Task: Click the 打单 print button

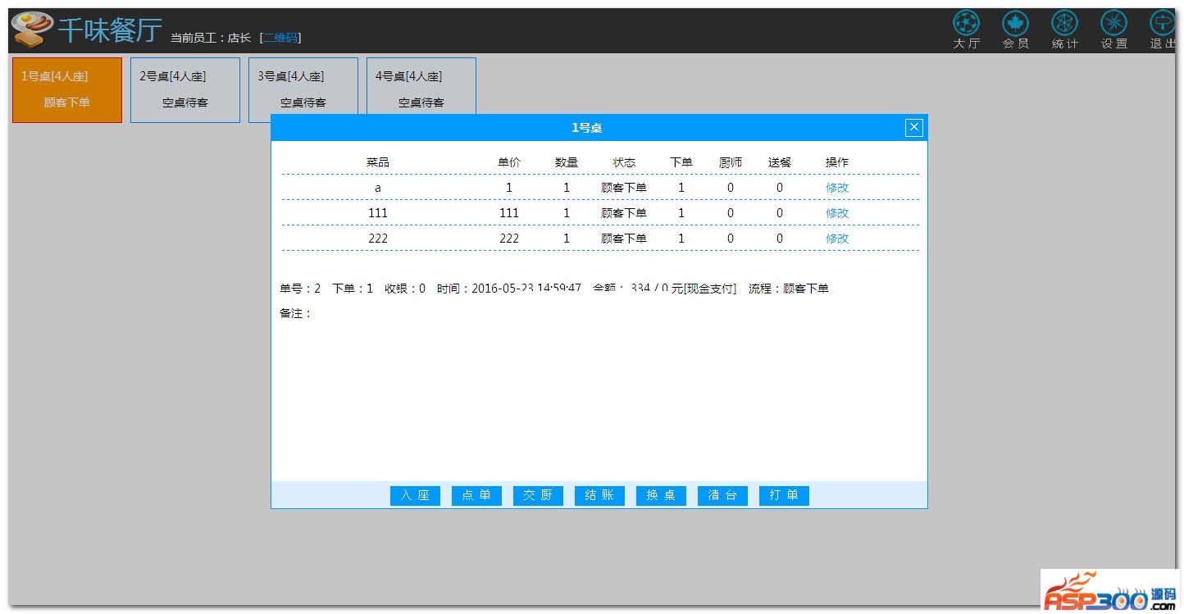Action: coord(784,495)
